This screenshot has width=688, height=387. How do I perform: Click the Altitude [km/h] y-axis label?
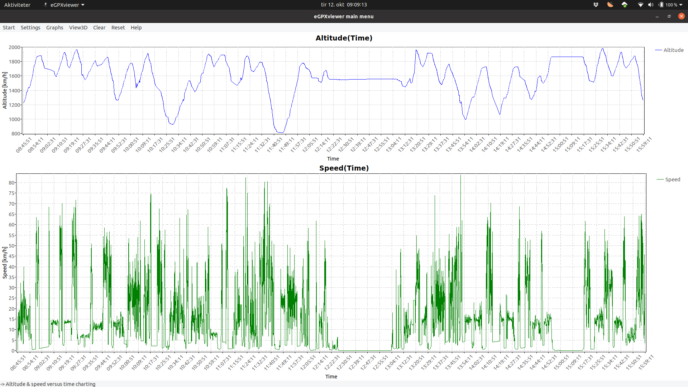pos(5,90)
